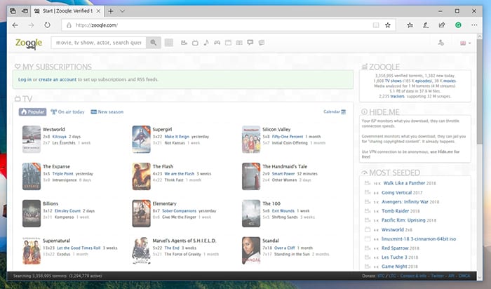Viewport: 491px width, 289px height.
Task: Open Red Sparrow in Most Seeded
Action: tap(395, 248)
